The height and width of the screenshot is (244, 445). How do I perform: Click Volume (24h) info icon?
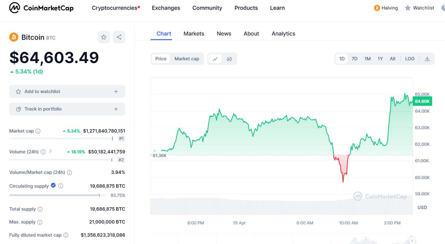pos(43,152)
